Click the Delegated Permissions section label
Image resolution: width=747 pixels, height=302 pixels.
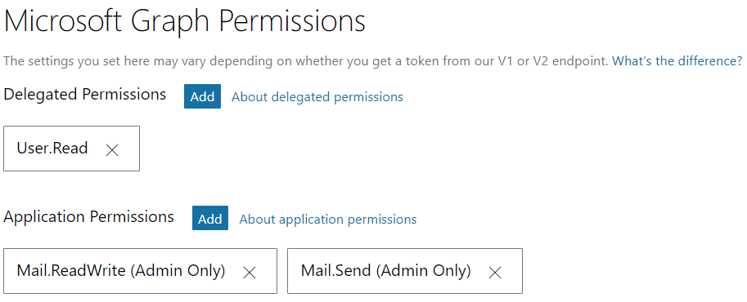click(85, 94)
